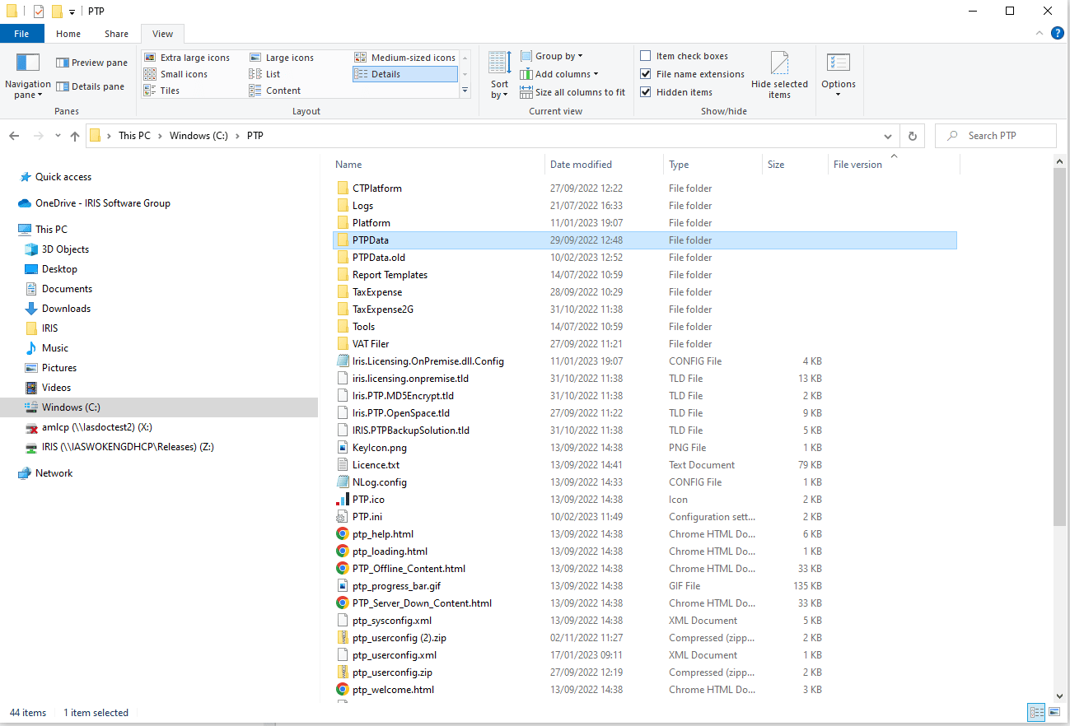1070x726 pixels.
Task: Toggle the Hidden items checkbox
Action: click(646, 92)
